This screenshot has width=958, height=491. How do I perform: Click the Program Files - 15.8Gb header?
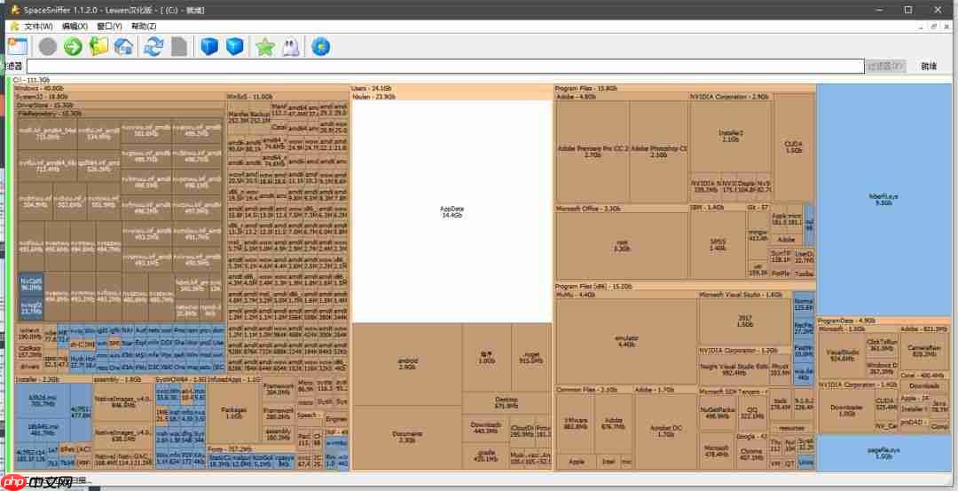click(x=586, y=89)
